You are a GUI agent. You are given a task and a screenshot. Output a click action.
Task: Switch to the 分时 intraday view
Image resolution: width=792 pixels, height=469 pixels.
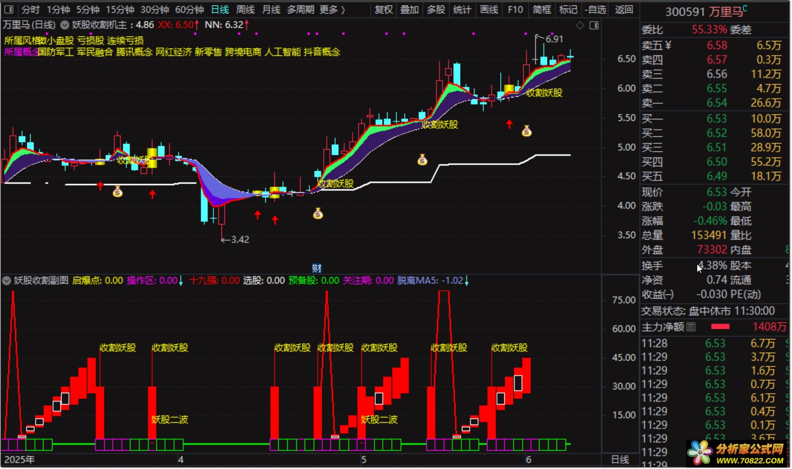click(31, 10)
